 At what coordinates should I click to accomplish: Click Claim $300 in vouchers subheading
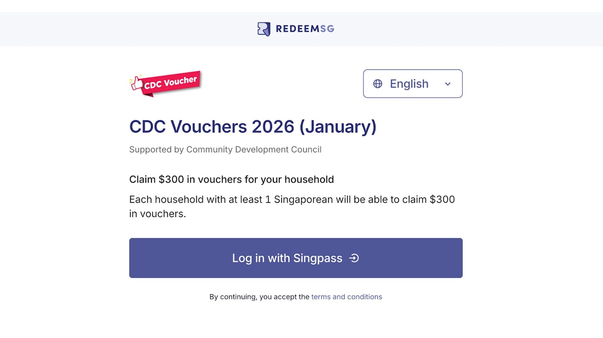231,179
